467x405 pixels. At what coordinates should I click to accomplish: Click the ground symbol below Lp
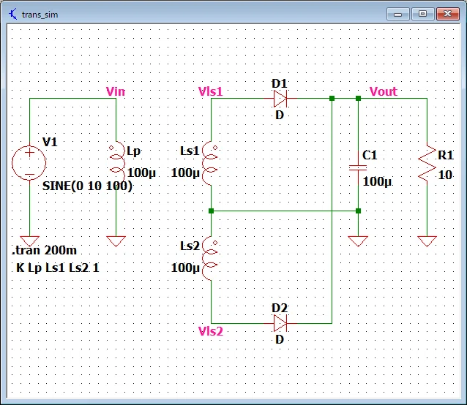pos(116,241)
